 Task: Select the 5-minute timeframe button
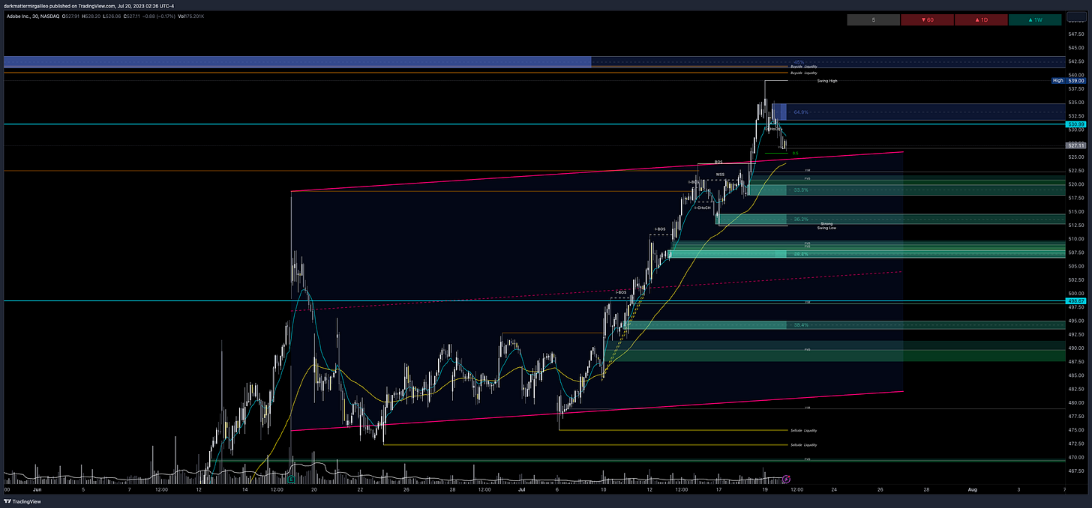(873, 19)
